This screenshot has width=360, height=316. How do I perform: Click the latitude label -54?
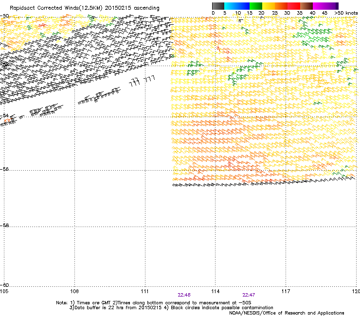[x=4, y=115]
